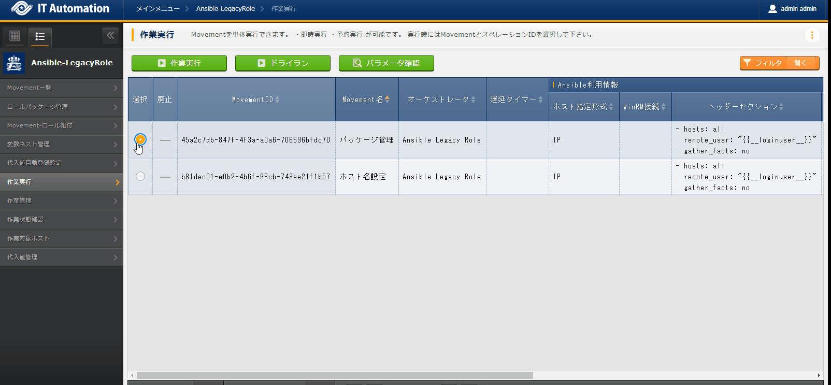Open 作業状態確認 menu item

(x=61, y=220)
